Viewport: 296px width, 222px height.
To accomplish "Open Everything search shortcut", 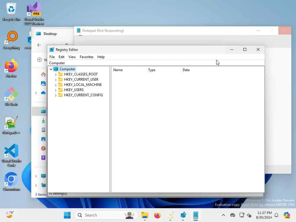I will tap(11, 40).
